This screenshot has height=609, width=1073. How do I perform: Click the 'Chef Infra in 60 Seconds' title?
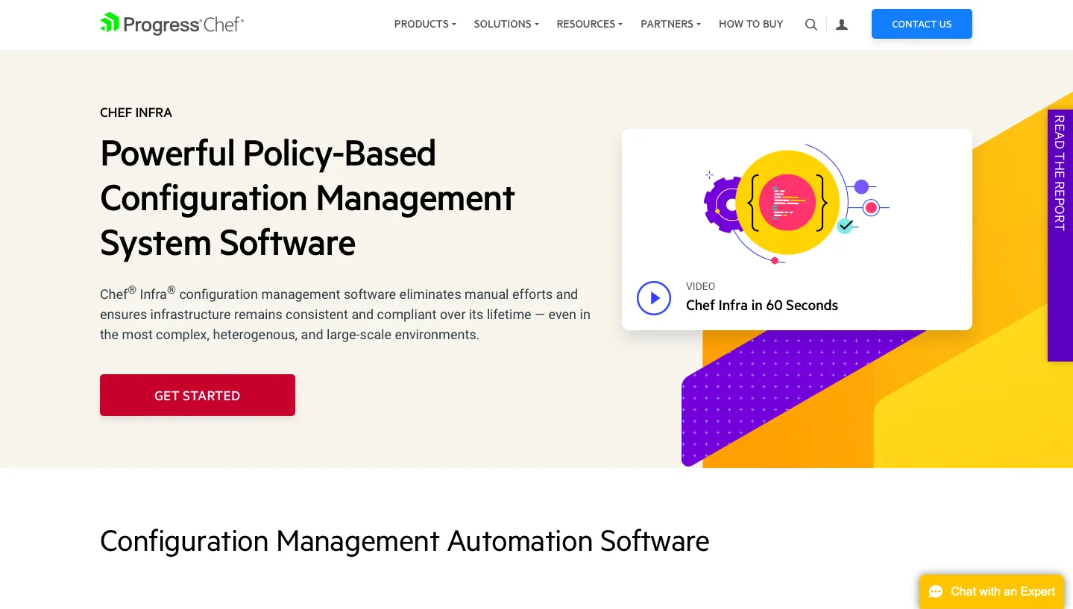coord(762,305)
